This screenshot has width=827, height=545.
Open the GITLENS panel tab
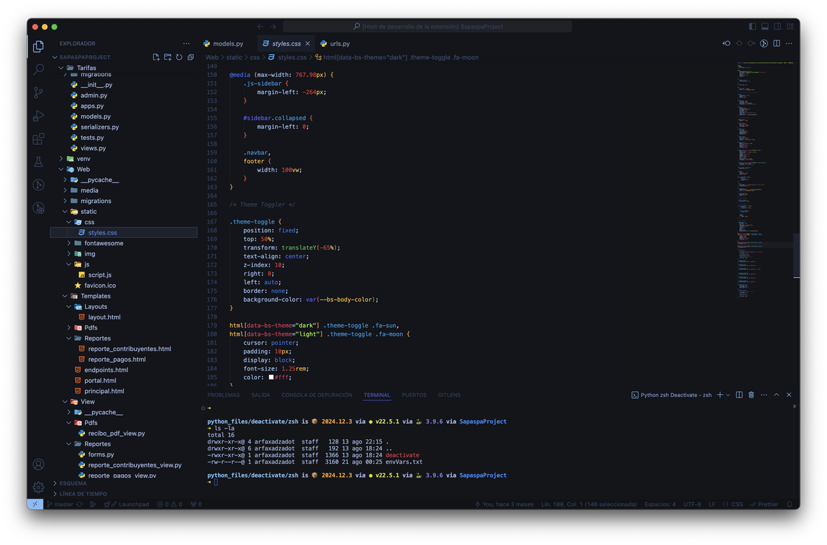coord(450,395)
